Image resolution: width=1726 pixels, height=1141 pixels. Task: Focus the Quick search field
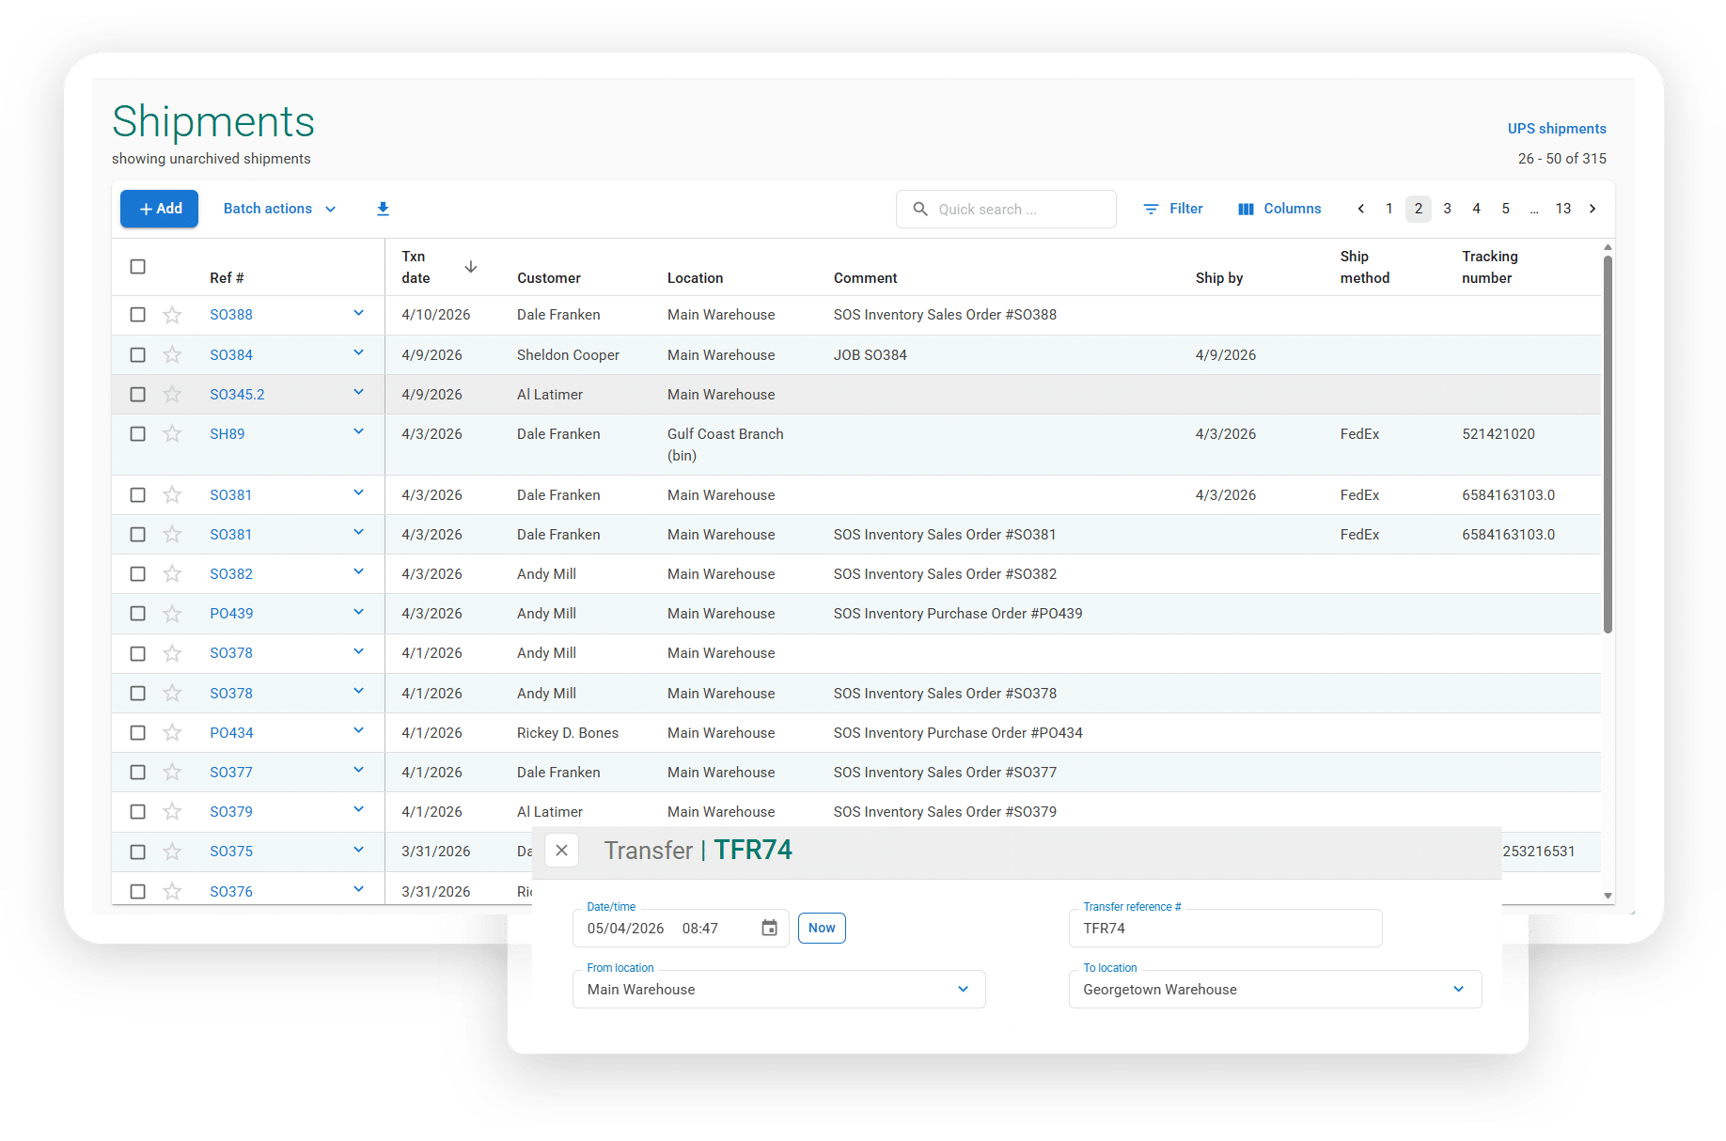pos(1006,209)
